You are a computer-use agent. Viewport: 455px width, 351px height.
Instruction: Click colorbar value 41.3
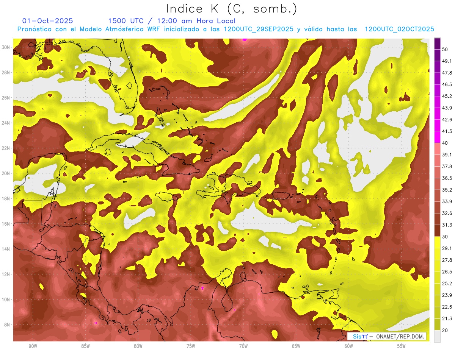pos(447,131)
